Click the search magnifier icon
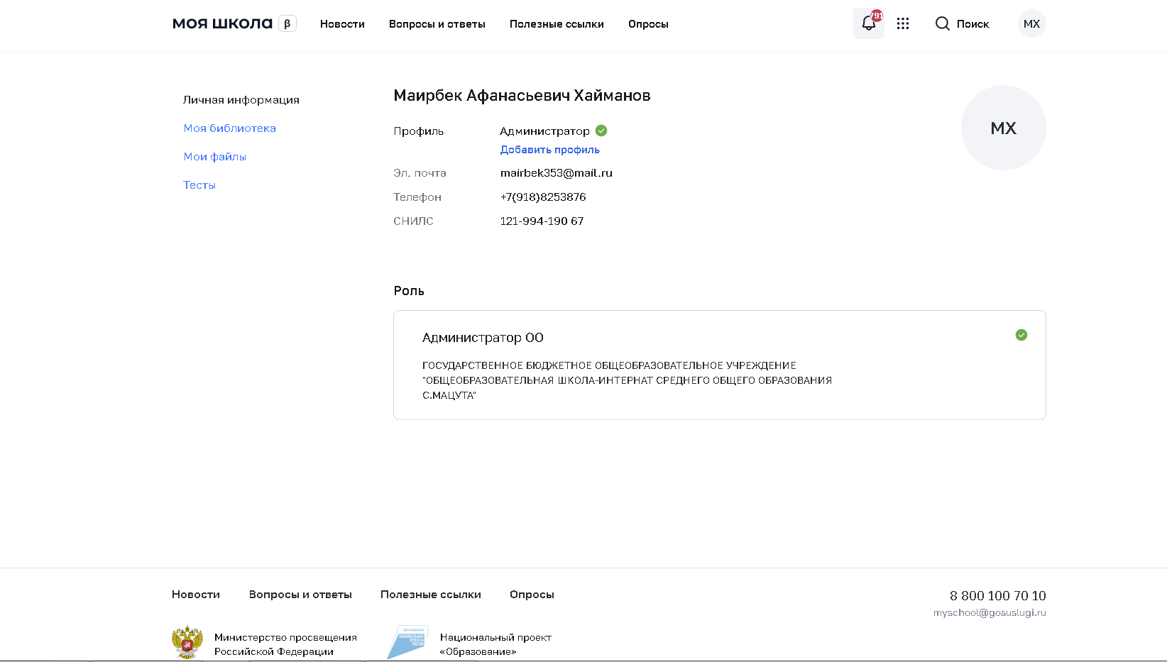 (942, 24)
